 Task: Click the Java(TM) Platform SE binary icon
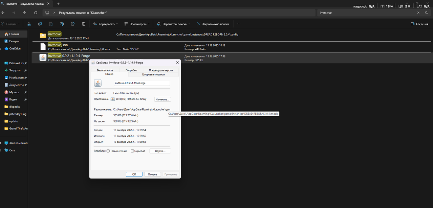(x=113, y=99)
